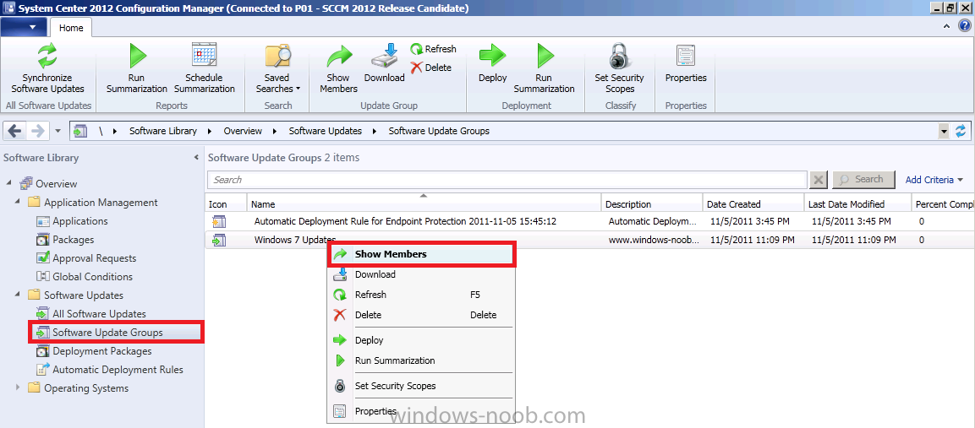Screen dimensions: 975x428
Task: Choose Show Members in context menu
Action: [x=421, y=254]
